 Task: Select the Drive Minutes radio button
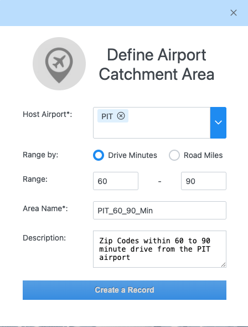99,155
